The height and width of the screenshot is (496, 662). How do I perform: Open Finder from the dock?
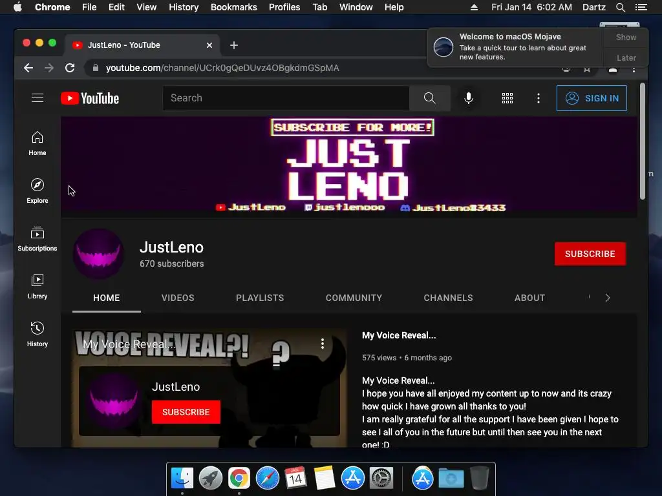182,479
